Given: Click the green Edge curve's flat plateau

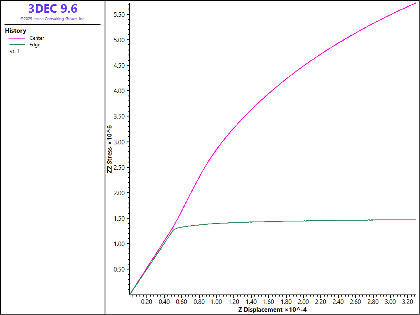Looking at the screenshot, I should tap(328, 221).
